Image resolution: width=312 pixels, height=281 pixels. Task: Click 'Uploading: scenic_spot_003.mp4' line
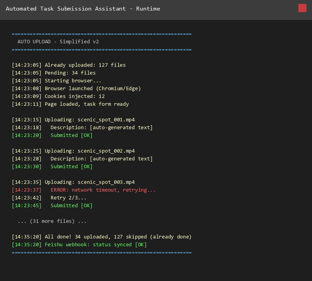click(x=73, y=182)
